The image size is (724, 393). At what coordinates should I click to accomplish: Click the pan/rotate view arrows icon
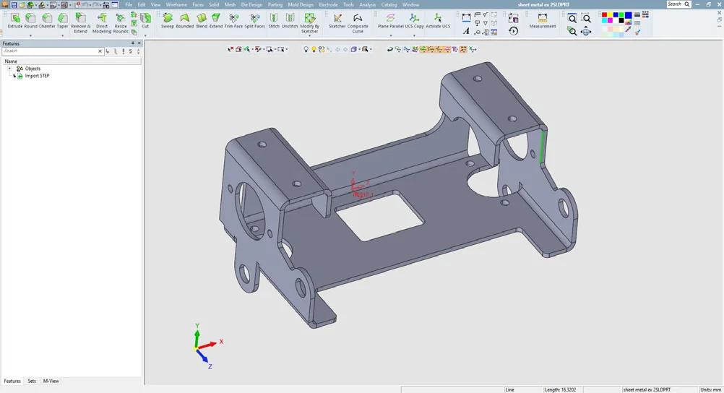coord(586,31)
